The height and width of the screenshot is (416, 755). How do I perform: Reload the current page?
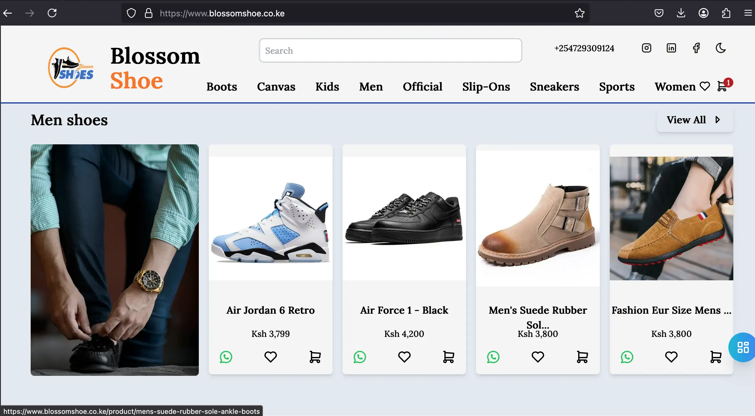point(52,13)
